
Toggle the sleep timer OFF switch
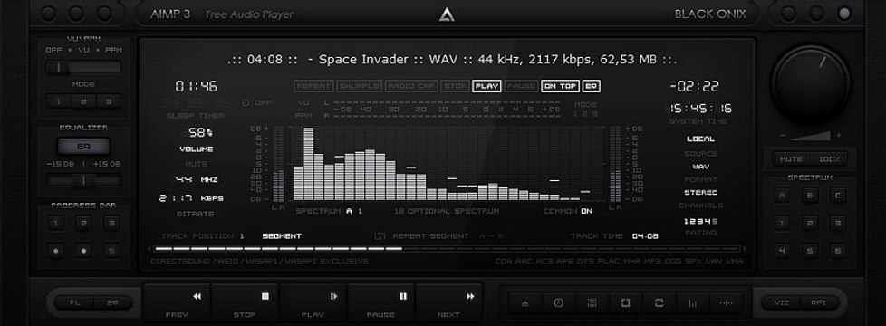click(x=256, y=103)
